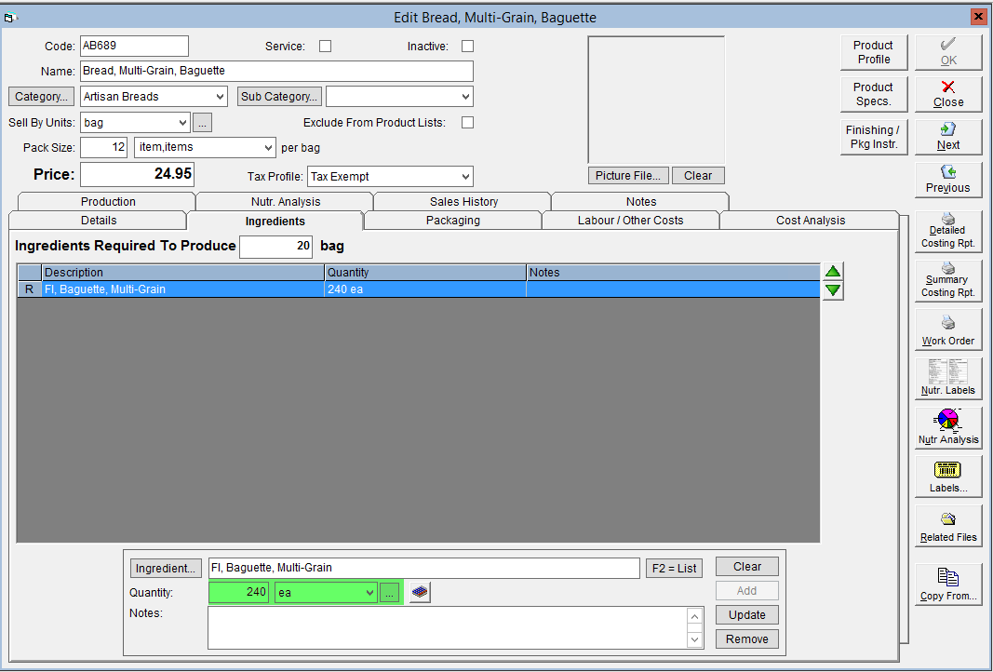Image resolution: width=993 pixels, height=672 pixels.
Task: Click the Pack Size number field
Action: coord(104,148)
